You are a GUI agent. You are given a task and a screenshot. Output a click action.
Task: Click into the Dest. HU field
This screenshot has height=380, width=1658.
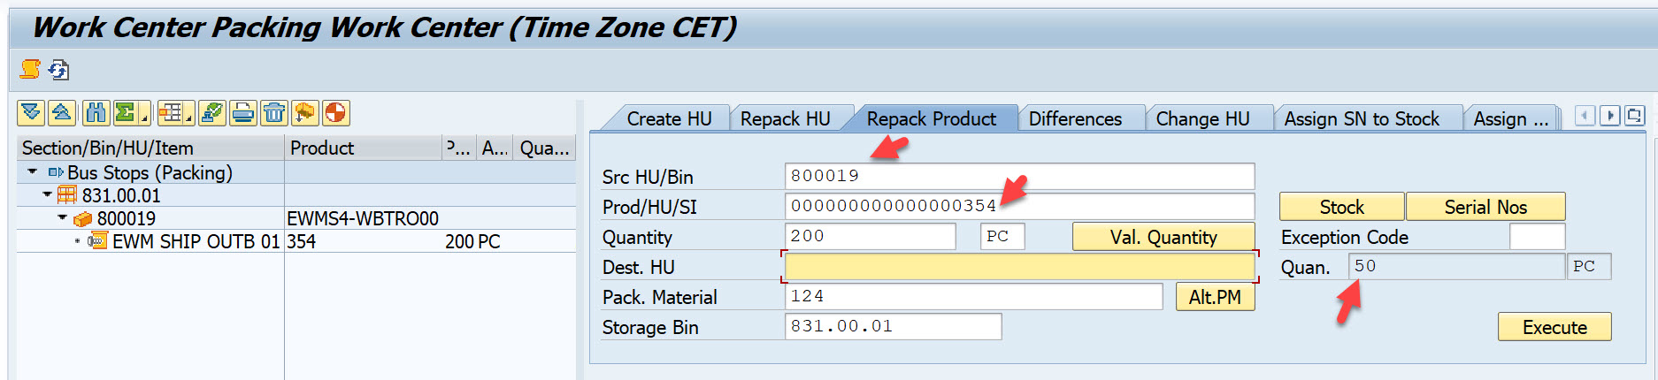[x=1018, y=267]
